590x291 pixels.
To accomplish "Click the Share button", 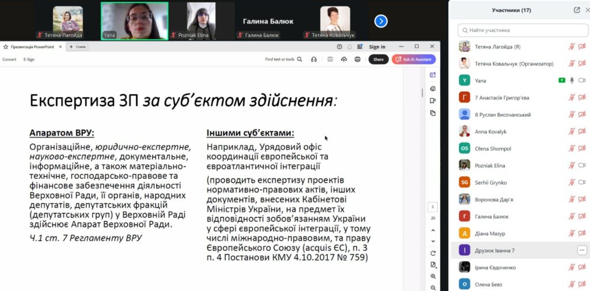I will pyautogui.click(x=378, y=59).
